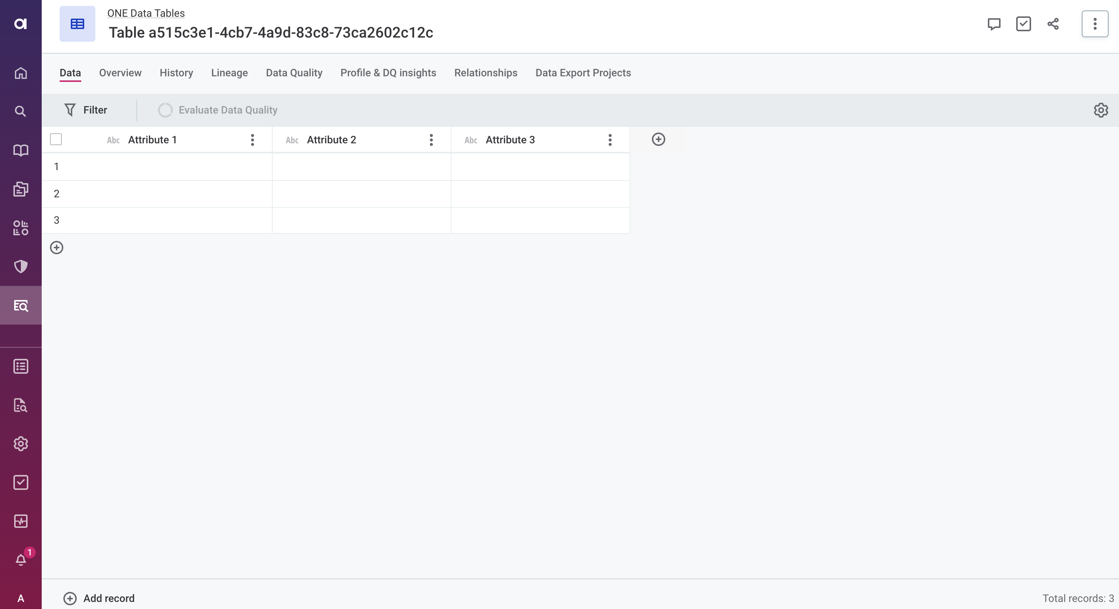Click the tasks checkmark icon in the header
The width and height of the screenshot is (1119, 609).
click(x=1023, y=24)
